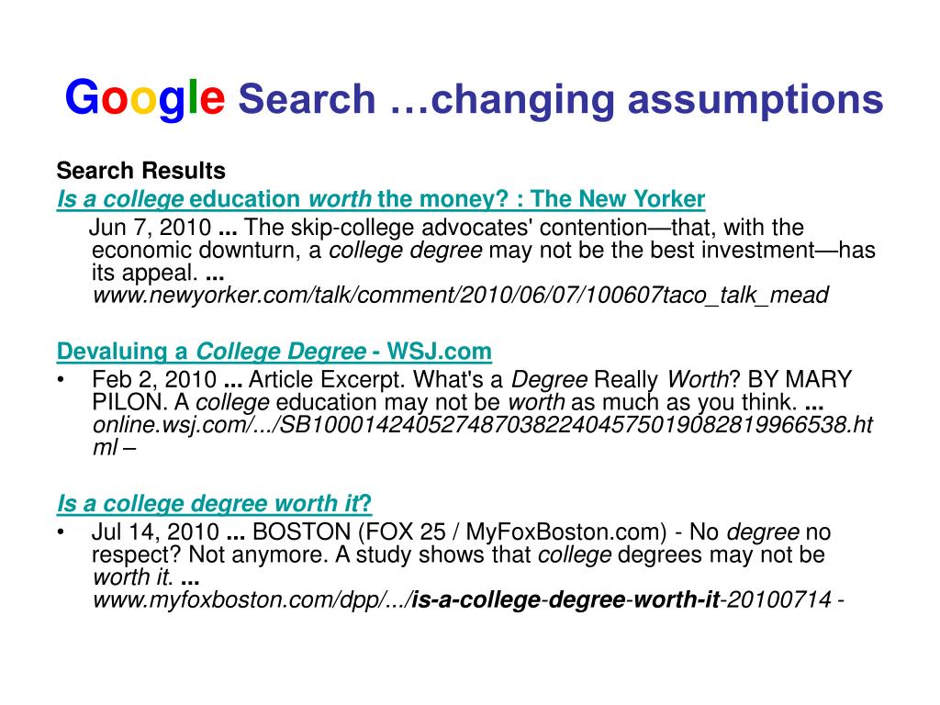Open the Devaluing a College Degree WSJ link
Viewport: 940px width, 705px height.
click(x=274, y=352)
